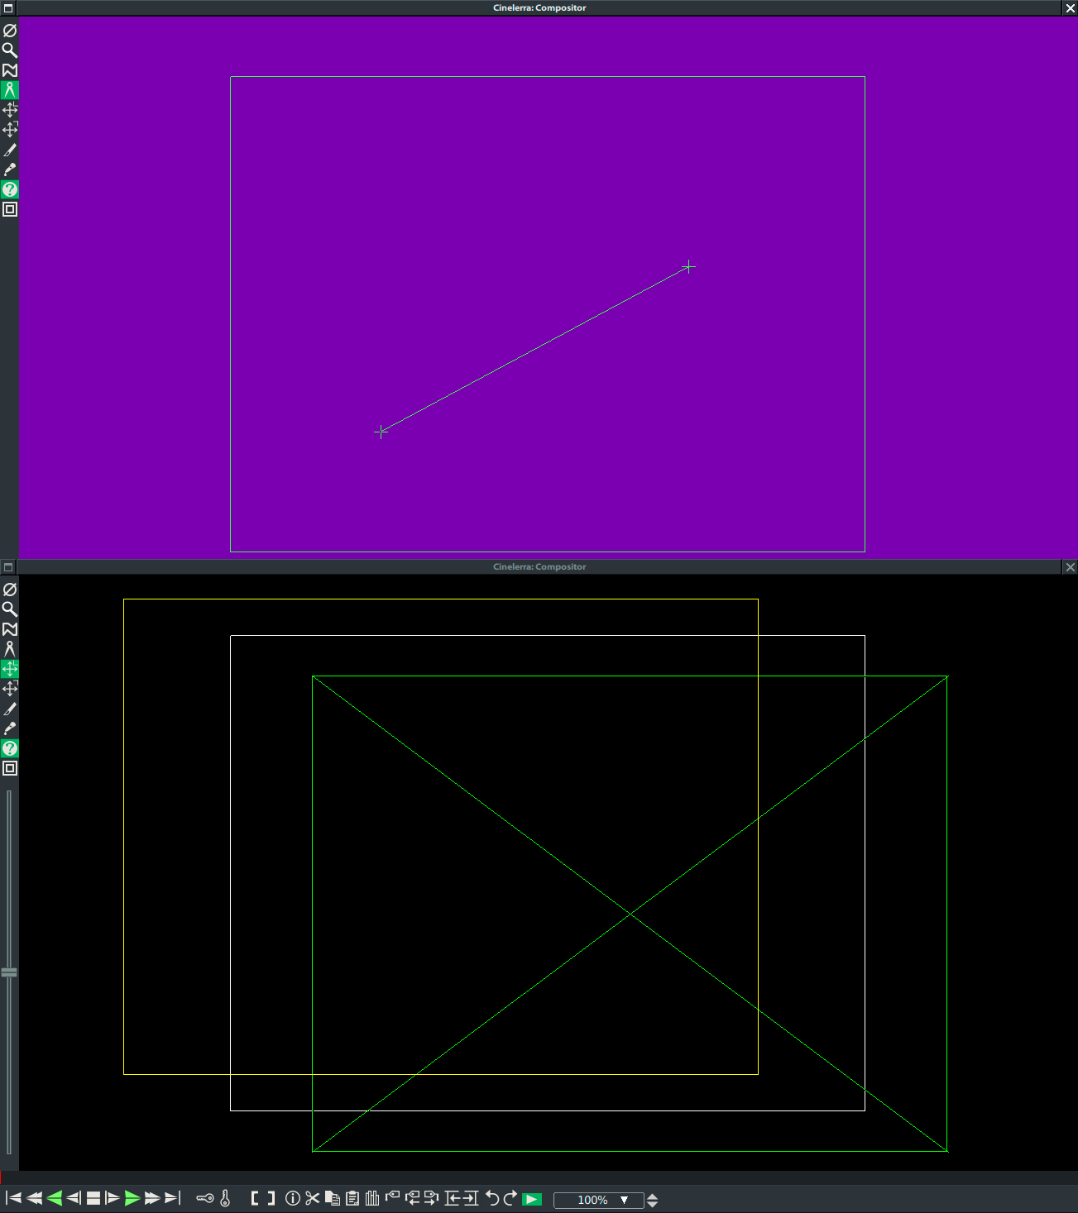Toggle Protect Video in the upper compositor
This screenshot has width=1078, height=1213.
click(x=10, y=31)
